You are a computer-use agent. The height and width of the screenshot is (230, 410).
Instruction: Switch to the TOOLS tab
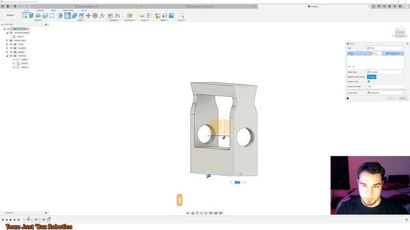coord(84,11)
